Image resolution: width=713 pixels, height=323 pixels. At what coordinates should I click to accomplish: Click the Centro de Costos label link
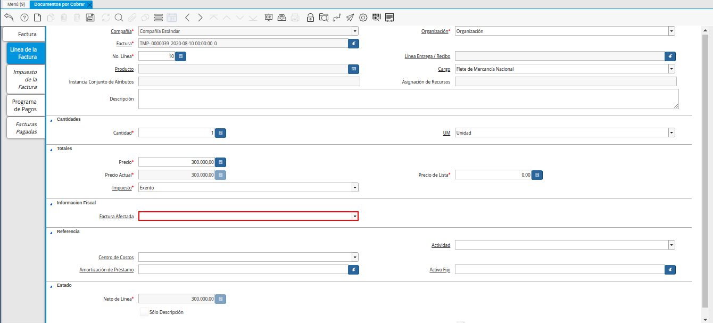(116, 258)
